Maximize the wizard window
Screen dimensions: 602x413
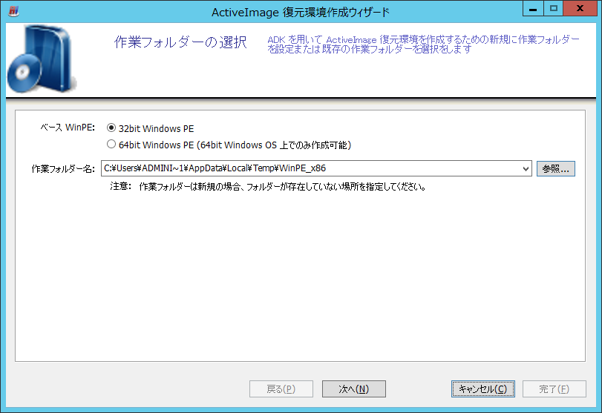(553, 8)
